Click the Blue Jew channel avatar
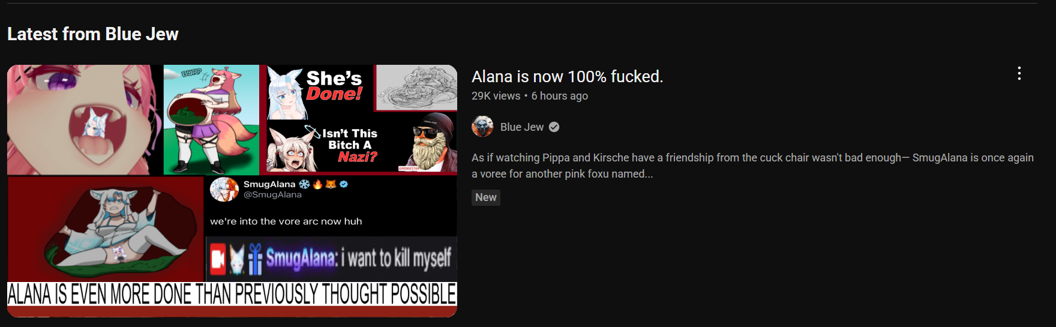Image resolution: width=1056 pixels, height=327 pixels. (482, 127)
